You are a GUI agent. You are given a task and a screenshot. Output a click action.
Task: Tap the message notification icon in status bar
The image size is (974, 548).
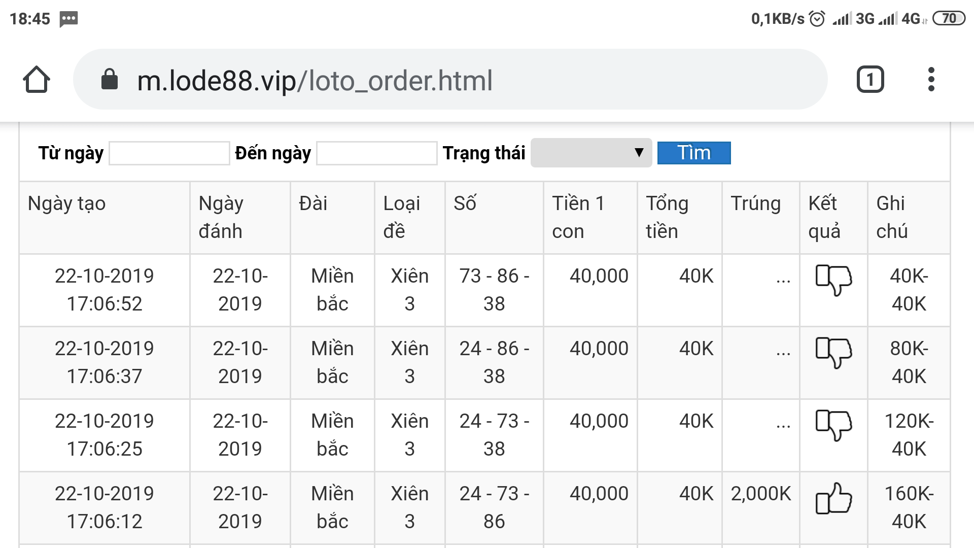68,19
